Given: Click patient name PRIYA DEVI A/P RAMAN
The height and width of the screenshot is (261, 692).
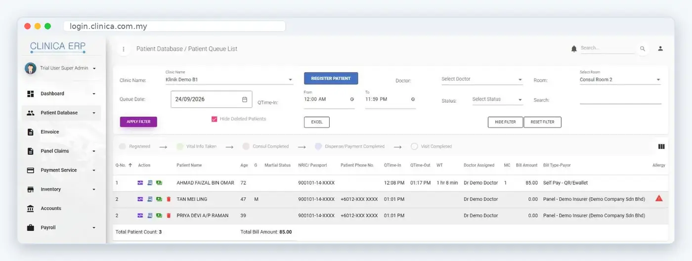Looking at the screenshot, I should (202, 216).
